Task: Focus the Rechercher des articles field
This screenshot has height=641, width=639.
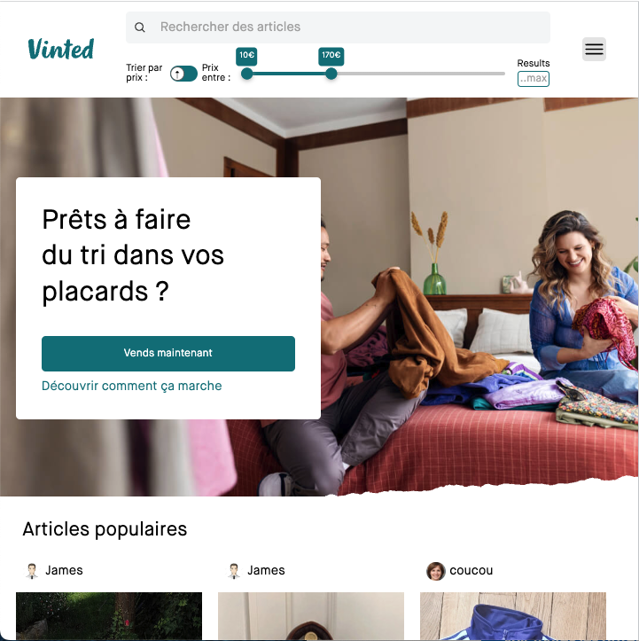Action: [x=338, y=27]
